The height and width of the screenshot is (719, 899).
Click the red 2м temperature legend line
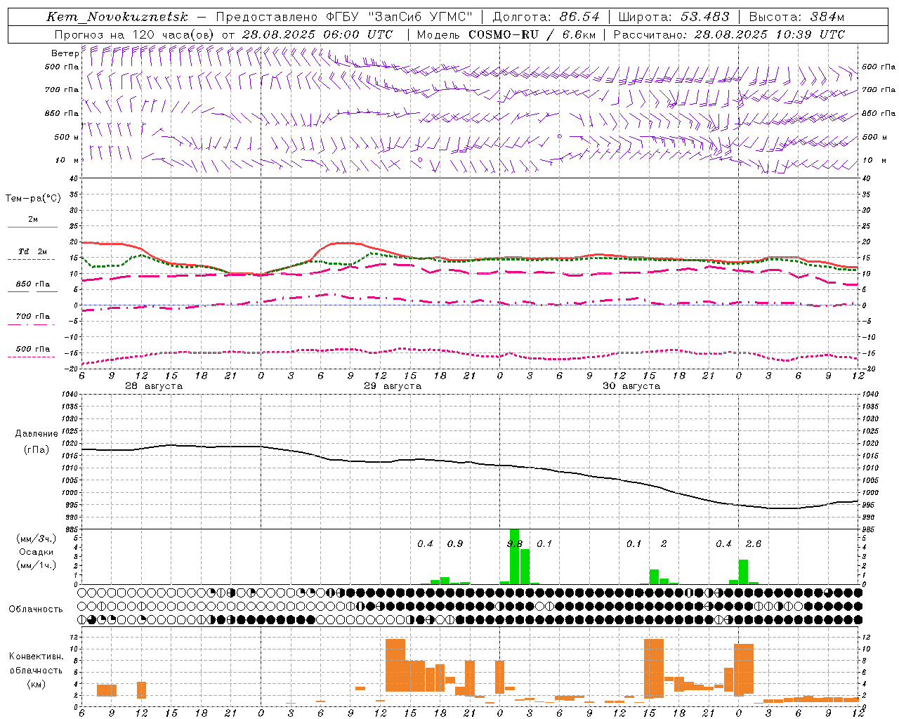(x=32, y=227)
